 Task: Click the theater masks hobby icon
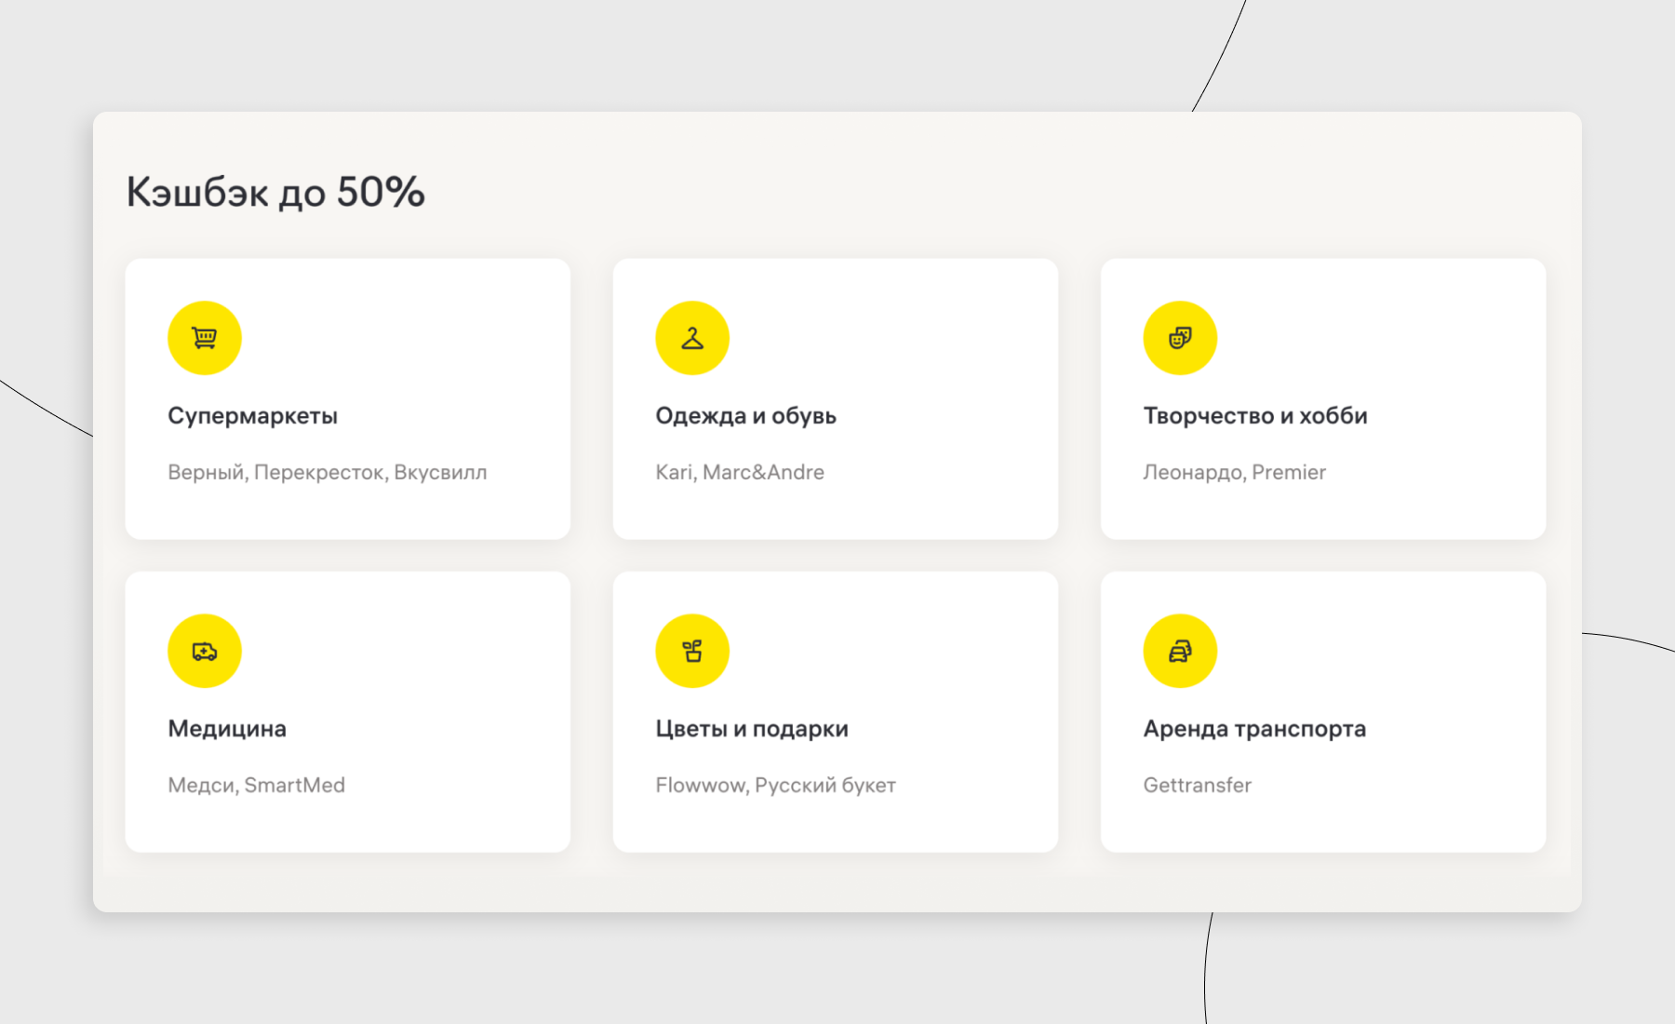tap(1180, 338)
